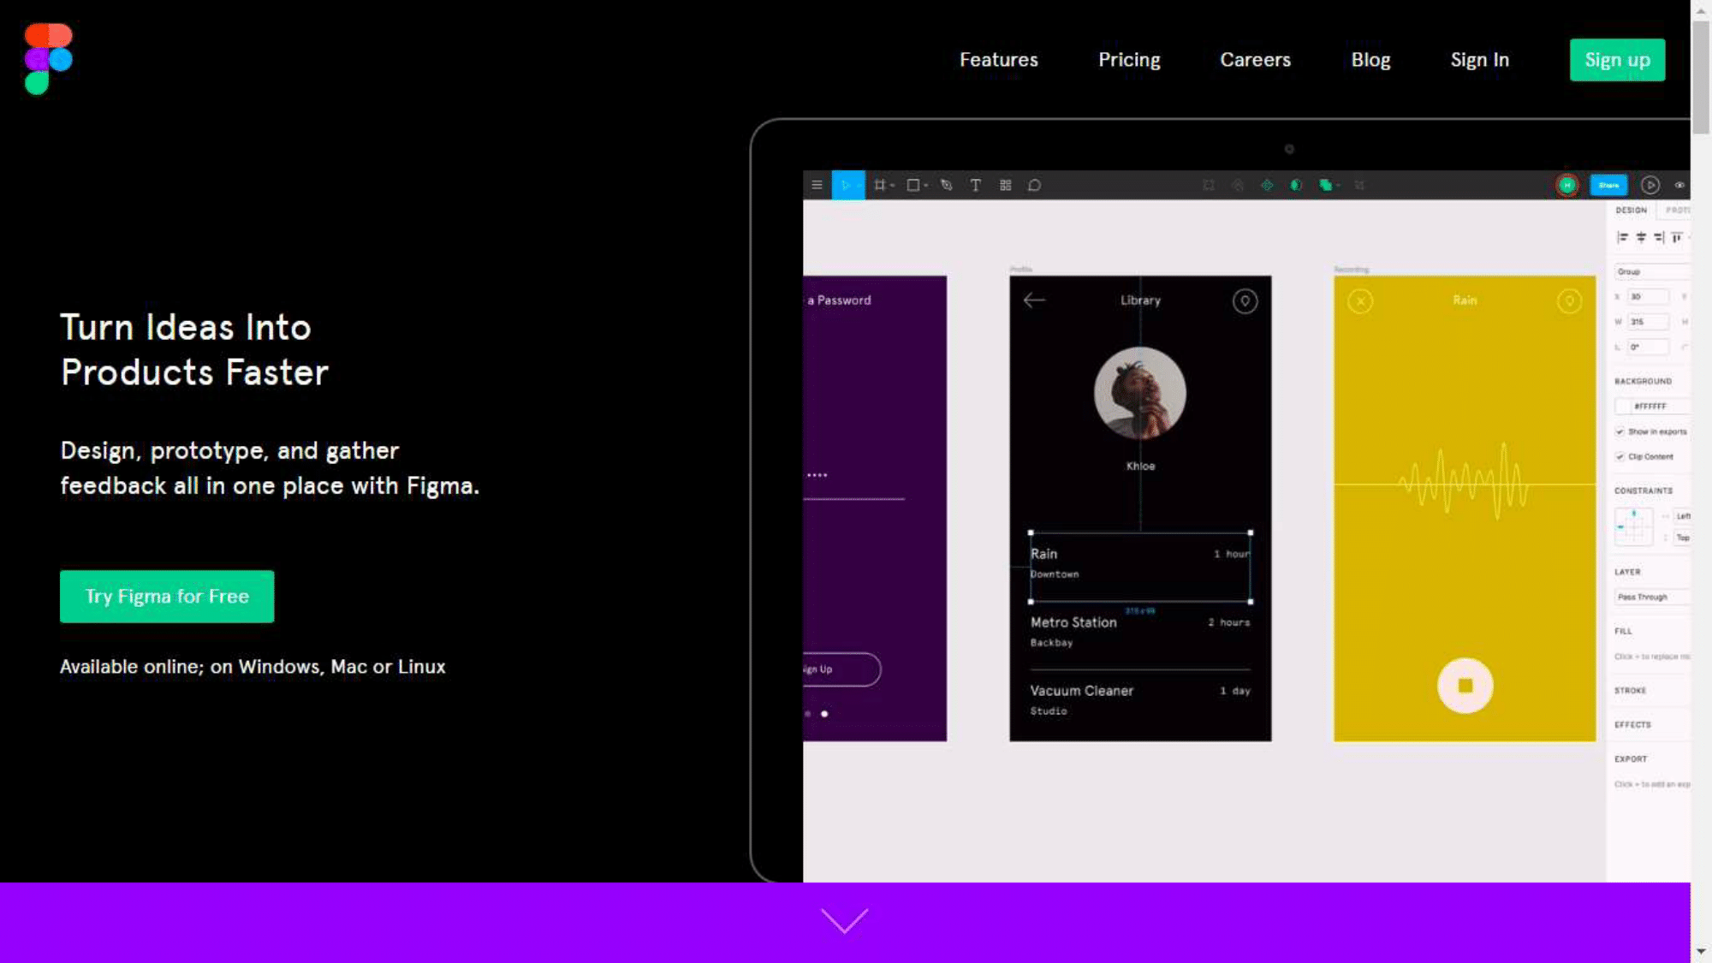Click the stop recording button on the Rain screen

pos(1465,686)
